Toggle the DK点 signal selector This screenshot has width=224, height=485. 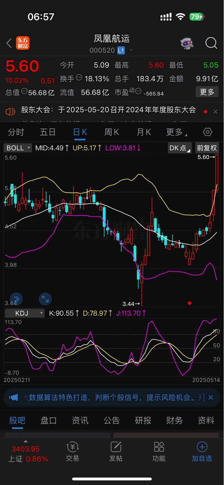[180, 148]
